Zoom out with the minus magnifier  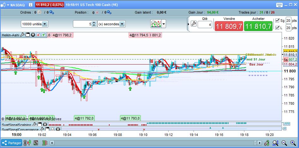click(284, 143)
